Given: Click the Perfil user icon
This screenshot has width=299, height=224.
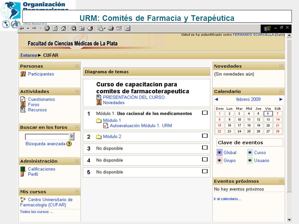Looking at the screenshot, I should 23,174.
